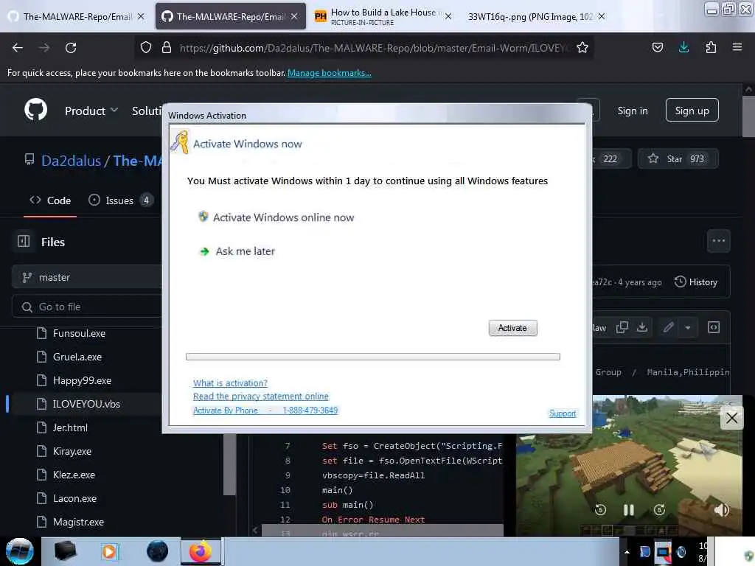Open the Firefox downloads panel
This screenshot has height=566, width=755.
[x=683, y=47]
